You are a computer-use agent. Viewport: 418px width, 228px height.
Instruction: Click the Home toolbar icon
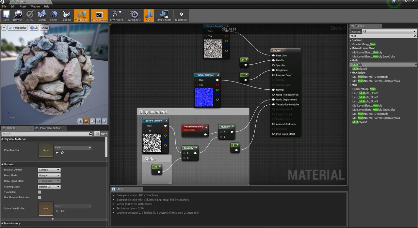click(54, 16)
